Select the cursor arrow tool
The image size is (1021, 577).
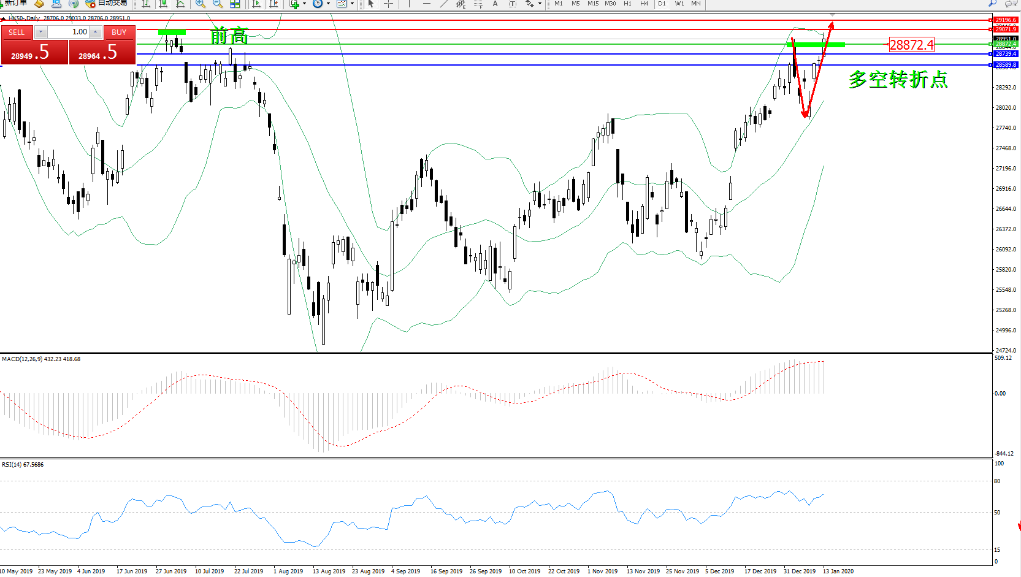371,4
